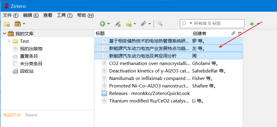The image size is (277, 127).
Task: Click the magnifier Advanced Search icon
Action: coord(160,23)
